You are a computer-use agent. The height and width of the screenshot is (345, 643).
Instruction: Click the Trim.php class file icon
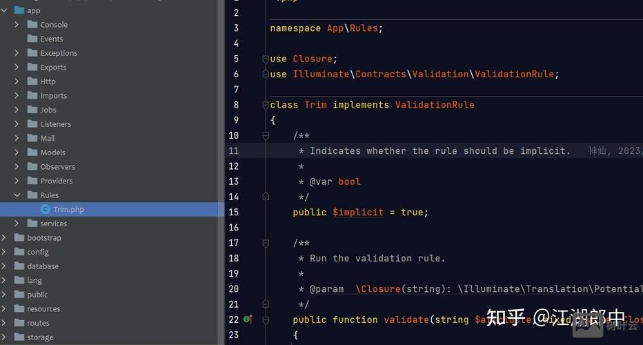[46, 209]
